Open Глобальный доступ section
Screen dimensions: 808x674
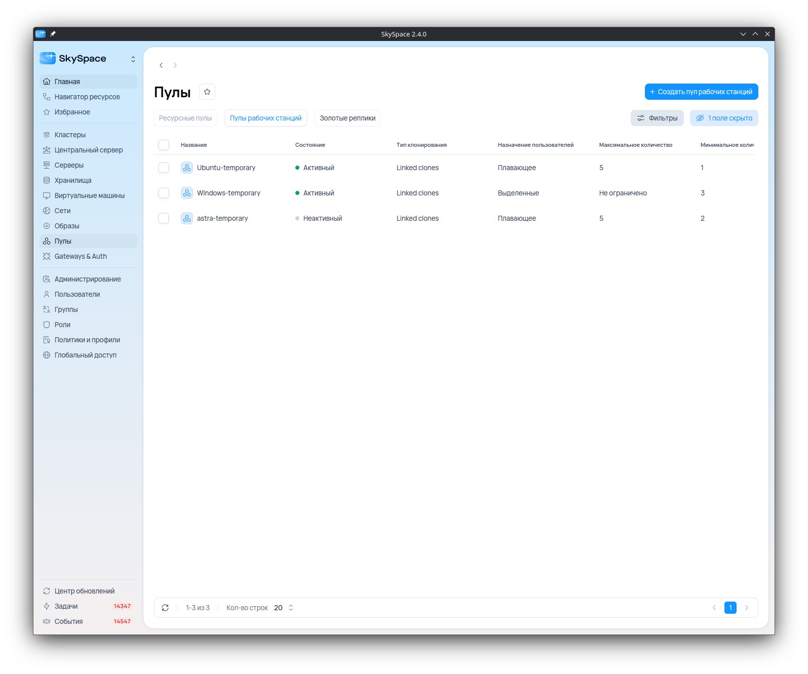click(88, 355)
